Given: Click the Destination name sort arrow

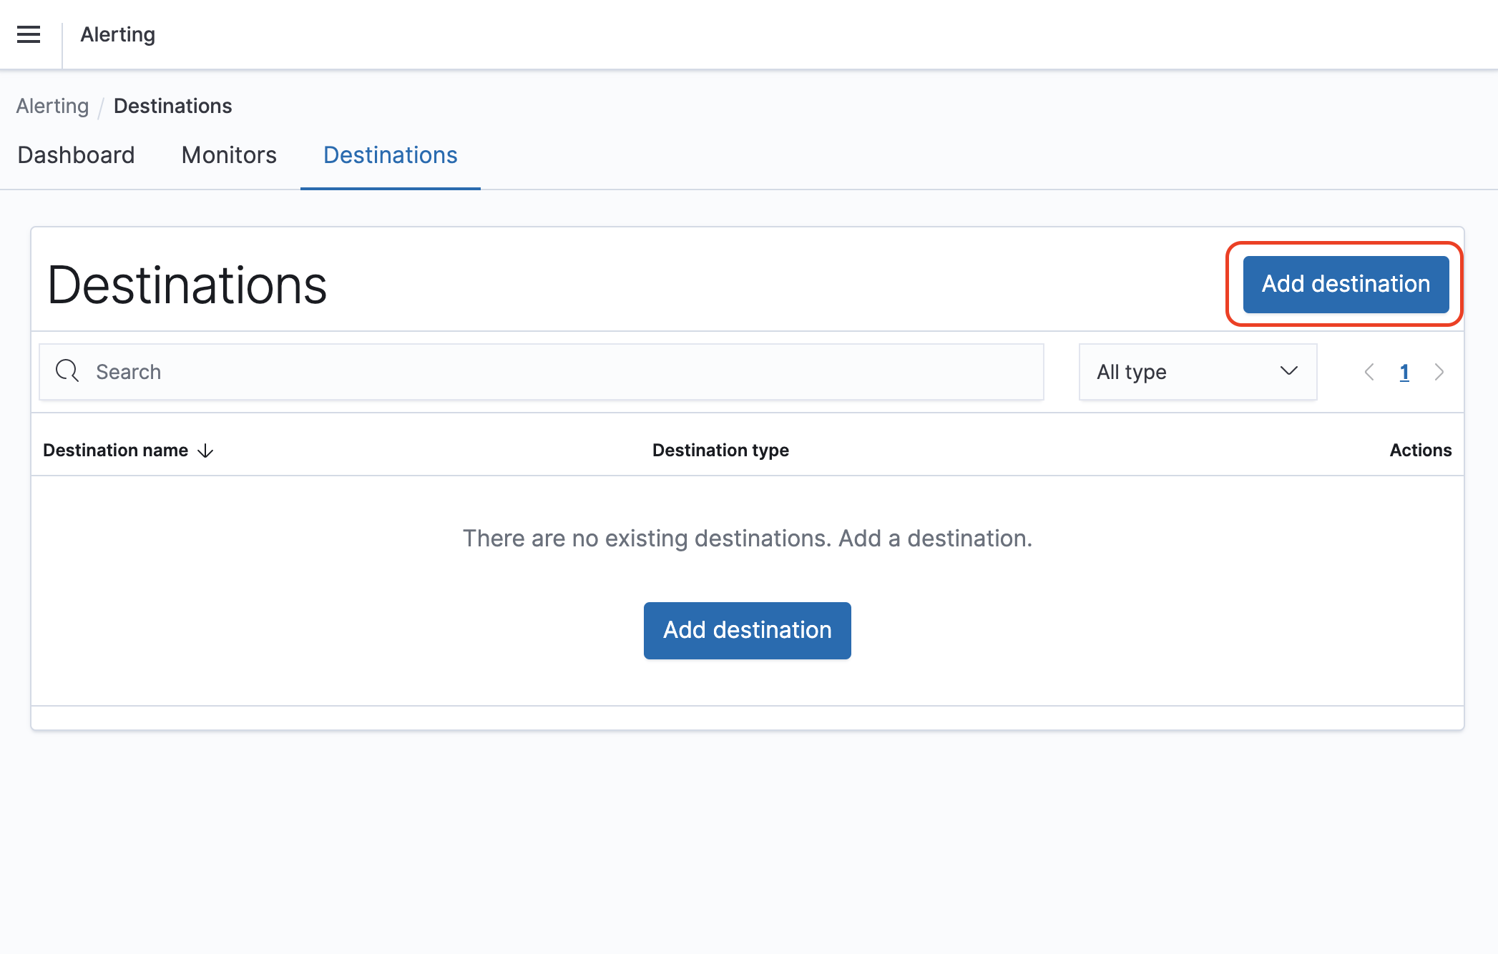Looking at the screenshot, I should coord(205,451).
